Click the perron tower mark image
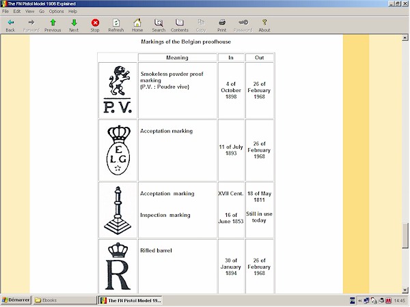The width and height of the screenshot is (410, 307). [x=118, y=210]
